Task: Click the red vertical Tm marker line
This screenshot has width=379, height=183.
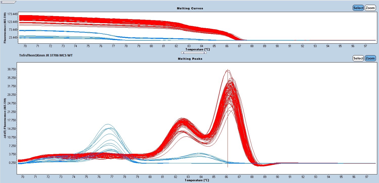Action: [x=228, y=126]
